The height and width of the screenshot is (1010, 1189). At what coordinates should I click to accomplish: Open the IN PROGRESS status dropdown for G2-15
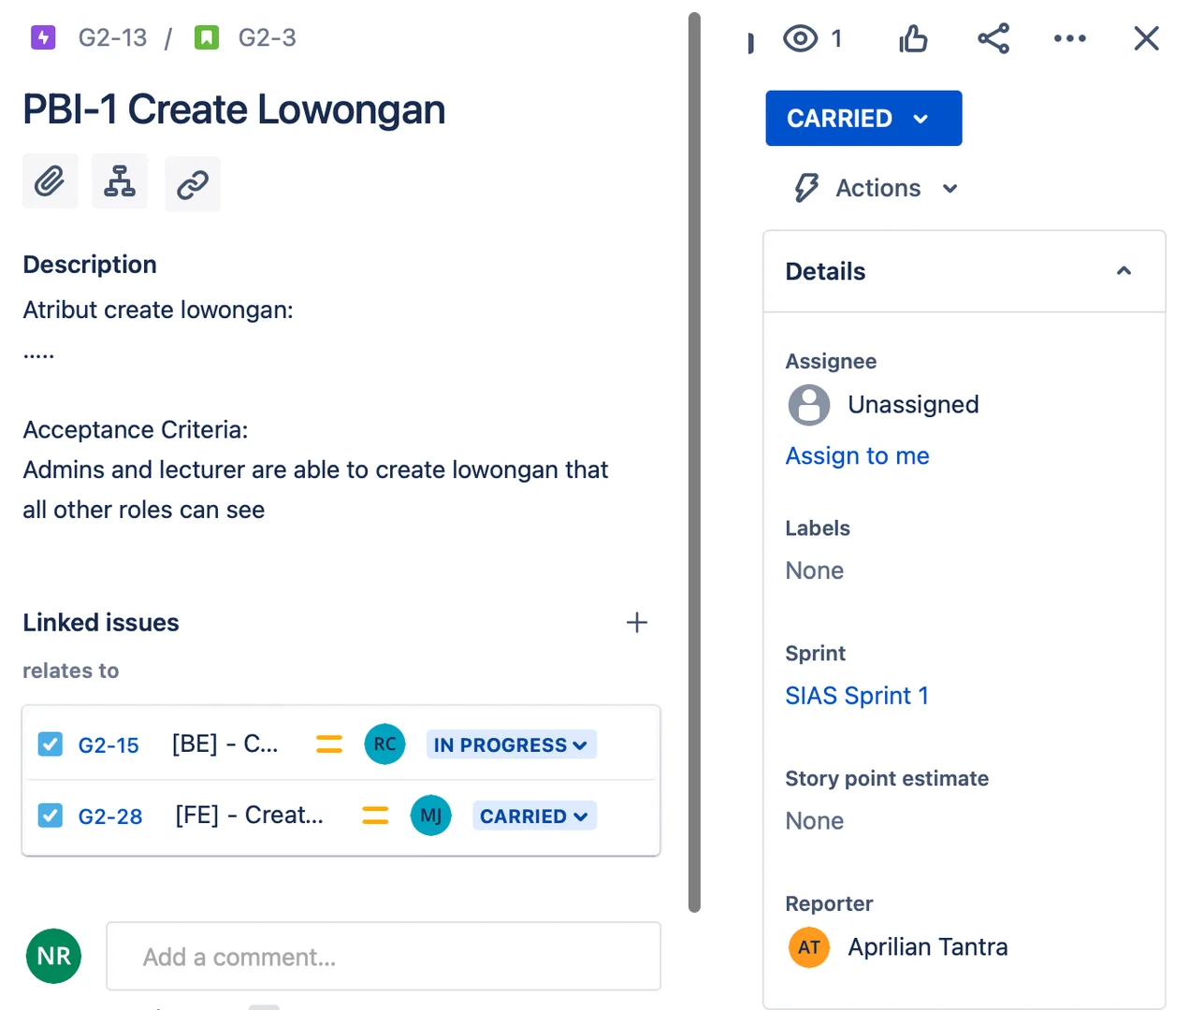(511, 744)
